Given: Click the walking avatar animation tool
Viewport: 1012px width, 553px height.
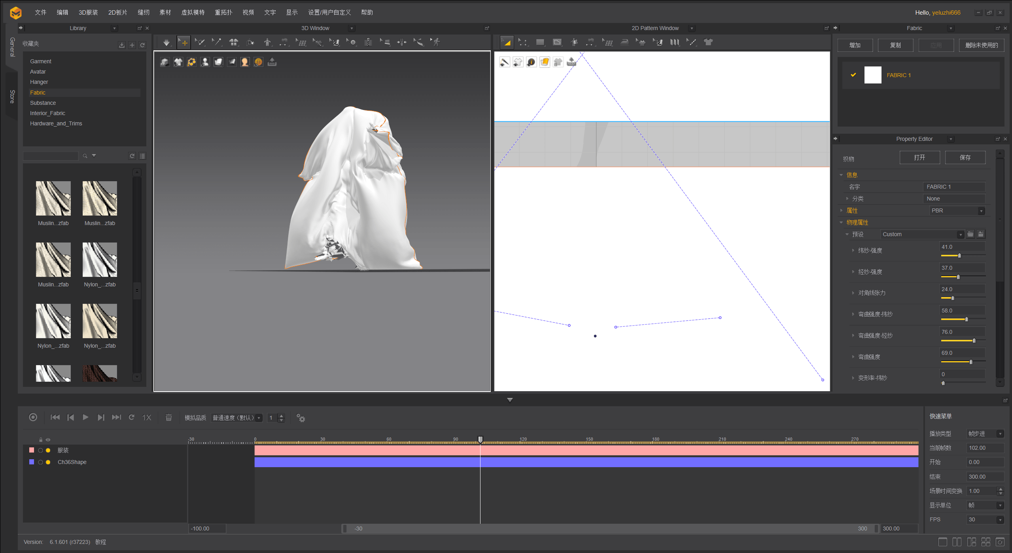Looking at the screenshot, I should (435, 42).
